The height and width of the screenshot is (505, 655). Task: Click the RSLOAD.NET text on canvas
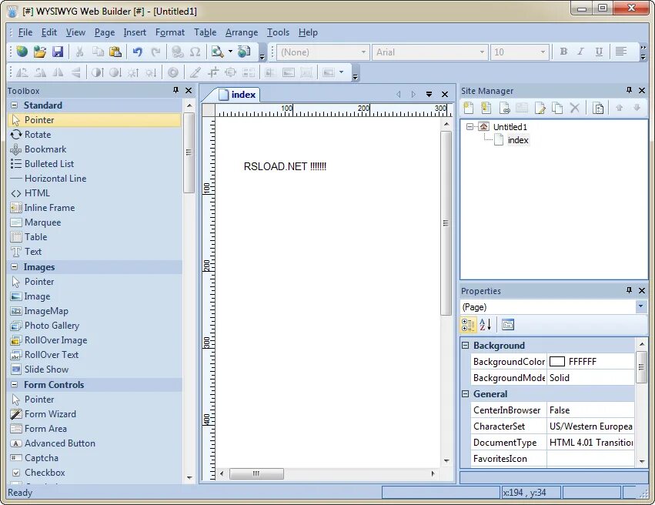285,166
